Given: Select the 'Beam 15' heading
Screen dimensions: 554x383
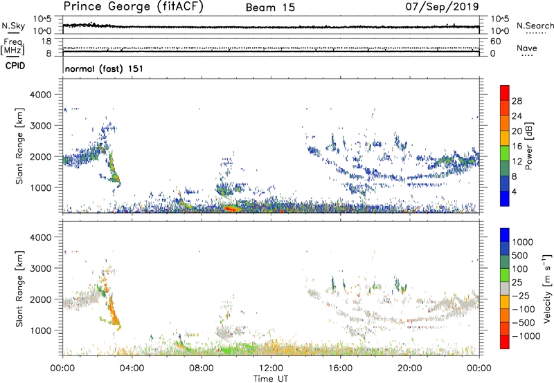Looking at the screenshot, I should [270, 8].
